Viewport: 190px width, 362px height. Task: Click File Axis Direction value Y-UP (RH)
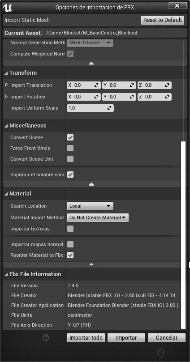point(79,325)
